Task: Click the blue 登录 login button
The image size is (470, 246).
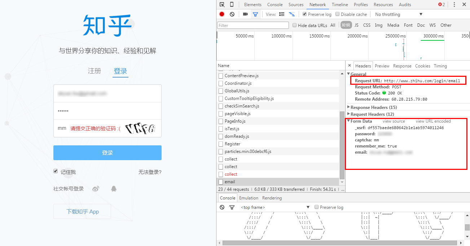Action: (x=107, y=153)
